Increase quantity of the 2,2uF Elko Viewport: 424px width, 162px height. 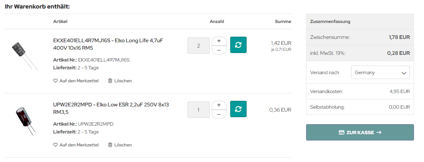219,105
